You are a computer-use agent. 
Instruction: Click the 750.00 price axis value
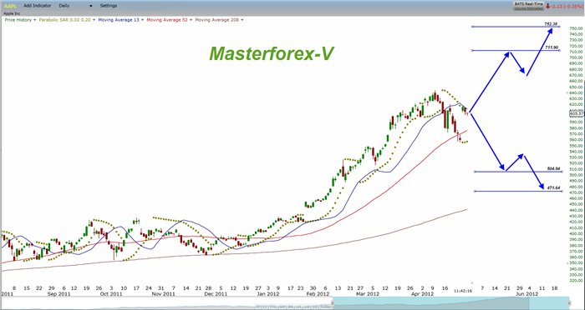click(x=577, y=28)
